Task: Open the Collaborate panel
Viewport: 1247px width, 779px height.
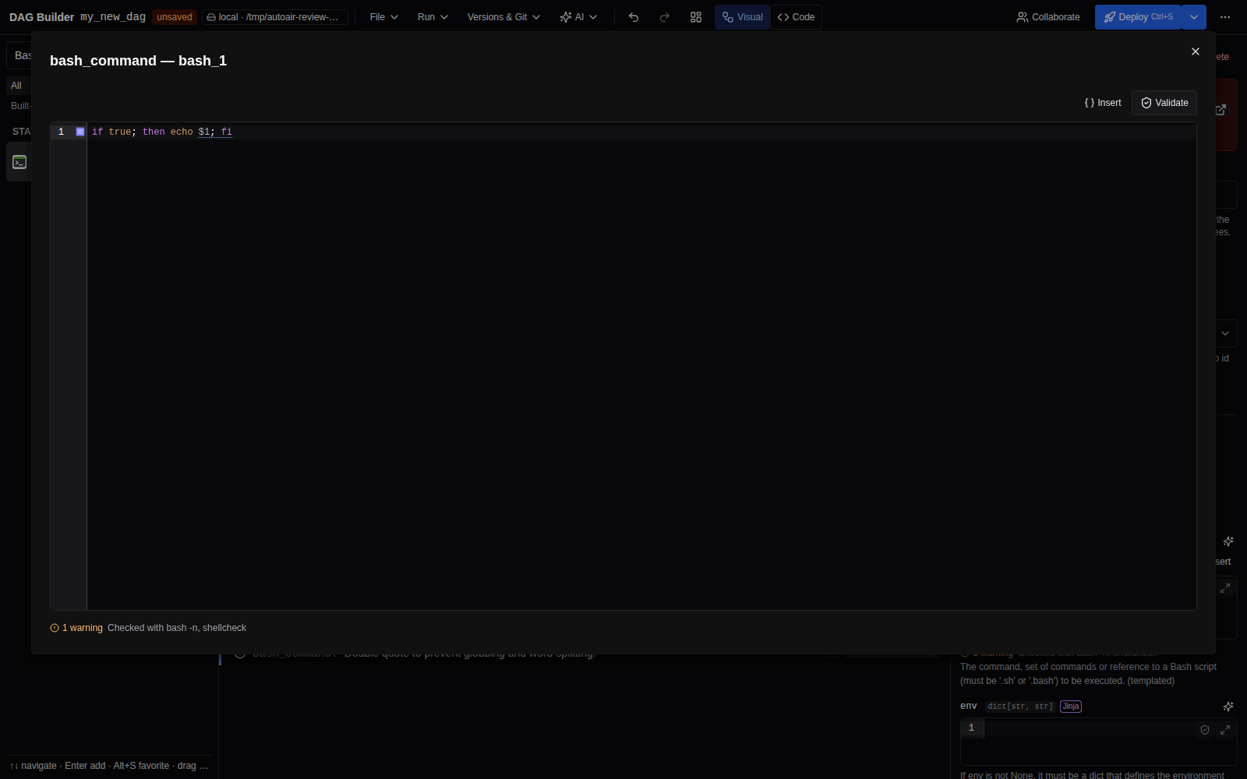Action: click(x=1048, y=17)
